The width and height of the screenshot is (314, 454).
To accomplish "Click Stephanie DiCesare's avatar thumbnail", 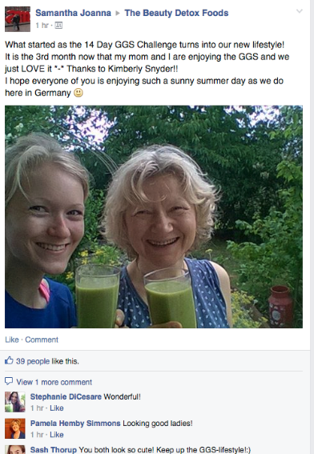I will point(15,402).
